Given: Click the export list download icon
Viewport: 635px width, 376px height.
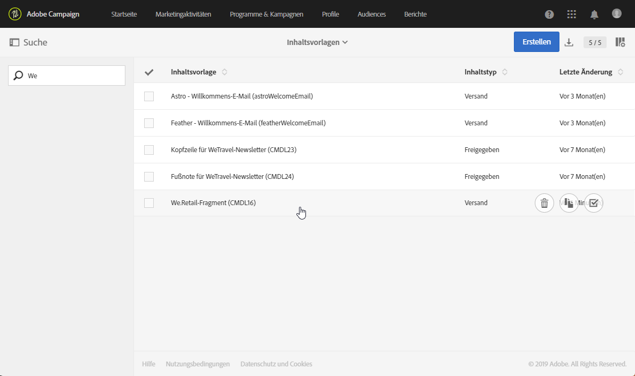Looking at the screenshot, I should (x=569, y=42).
